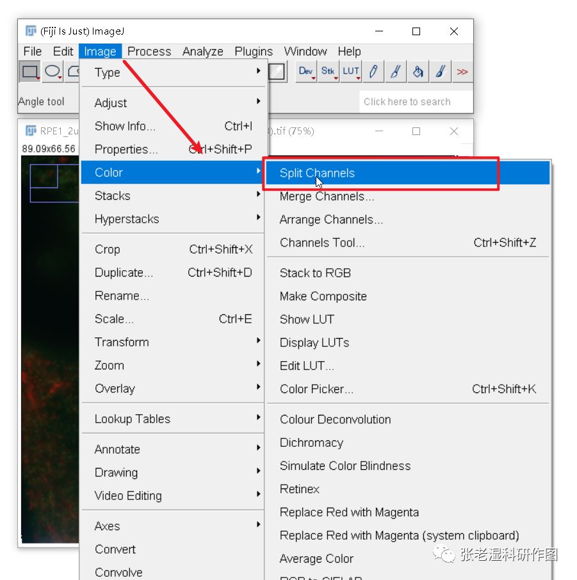This screenshot has height=580, width=577.
Task: Expand the Hyperstacks submenu
Action: pyautogui.click(x=172, y=218)
